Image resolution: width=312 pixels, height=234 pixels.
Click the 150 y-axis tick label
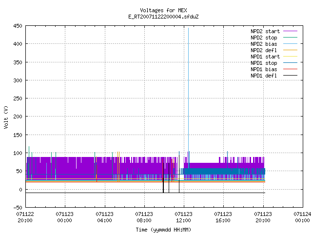pyautogui.click(x=18, y=135)
